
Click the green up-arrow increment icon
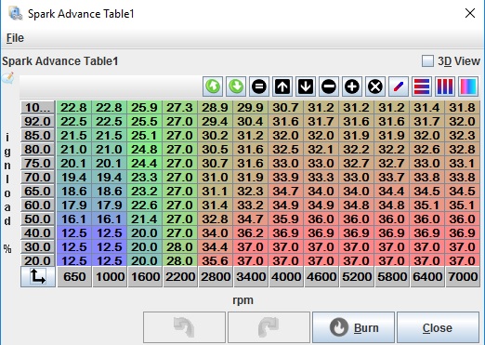213,86
